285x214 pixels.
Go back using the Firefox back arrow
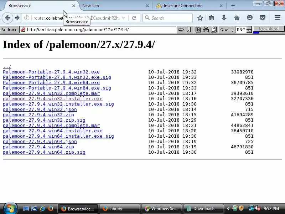pos(7,18)
